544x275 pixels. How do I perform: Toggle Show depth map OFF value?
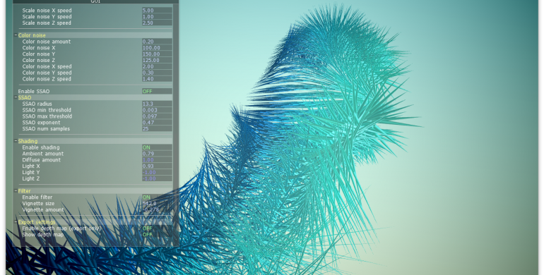157,235
